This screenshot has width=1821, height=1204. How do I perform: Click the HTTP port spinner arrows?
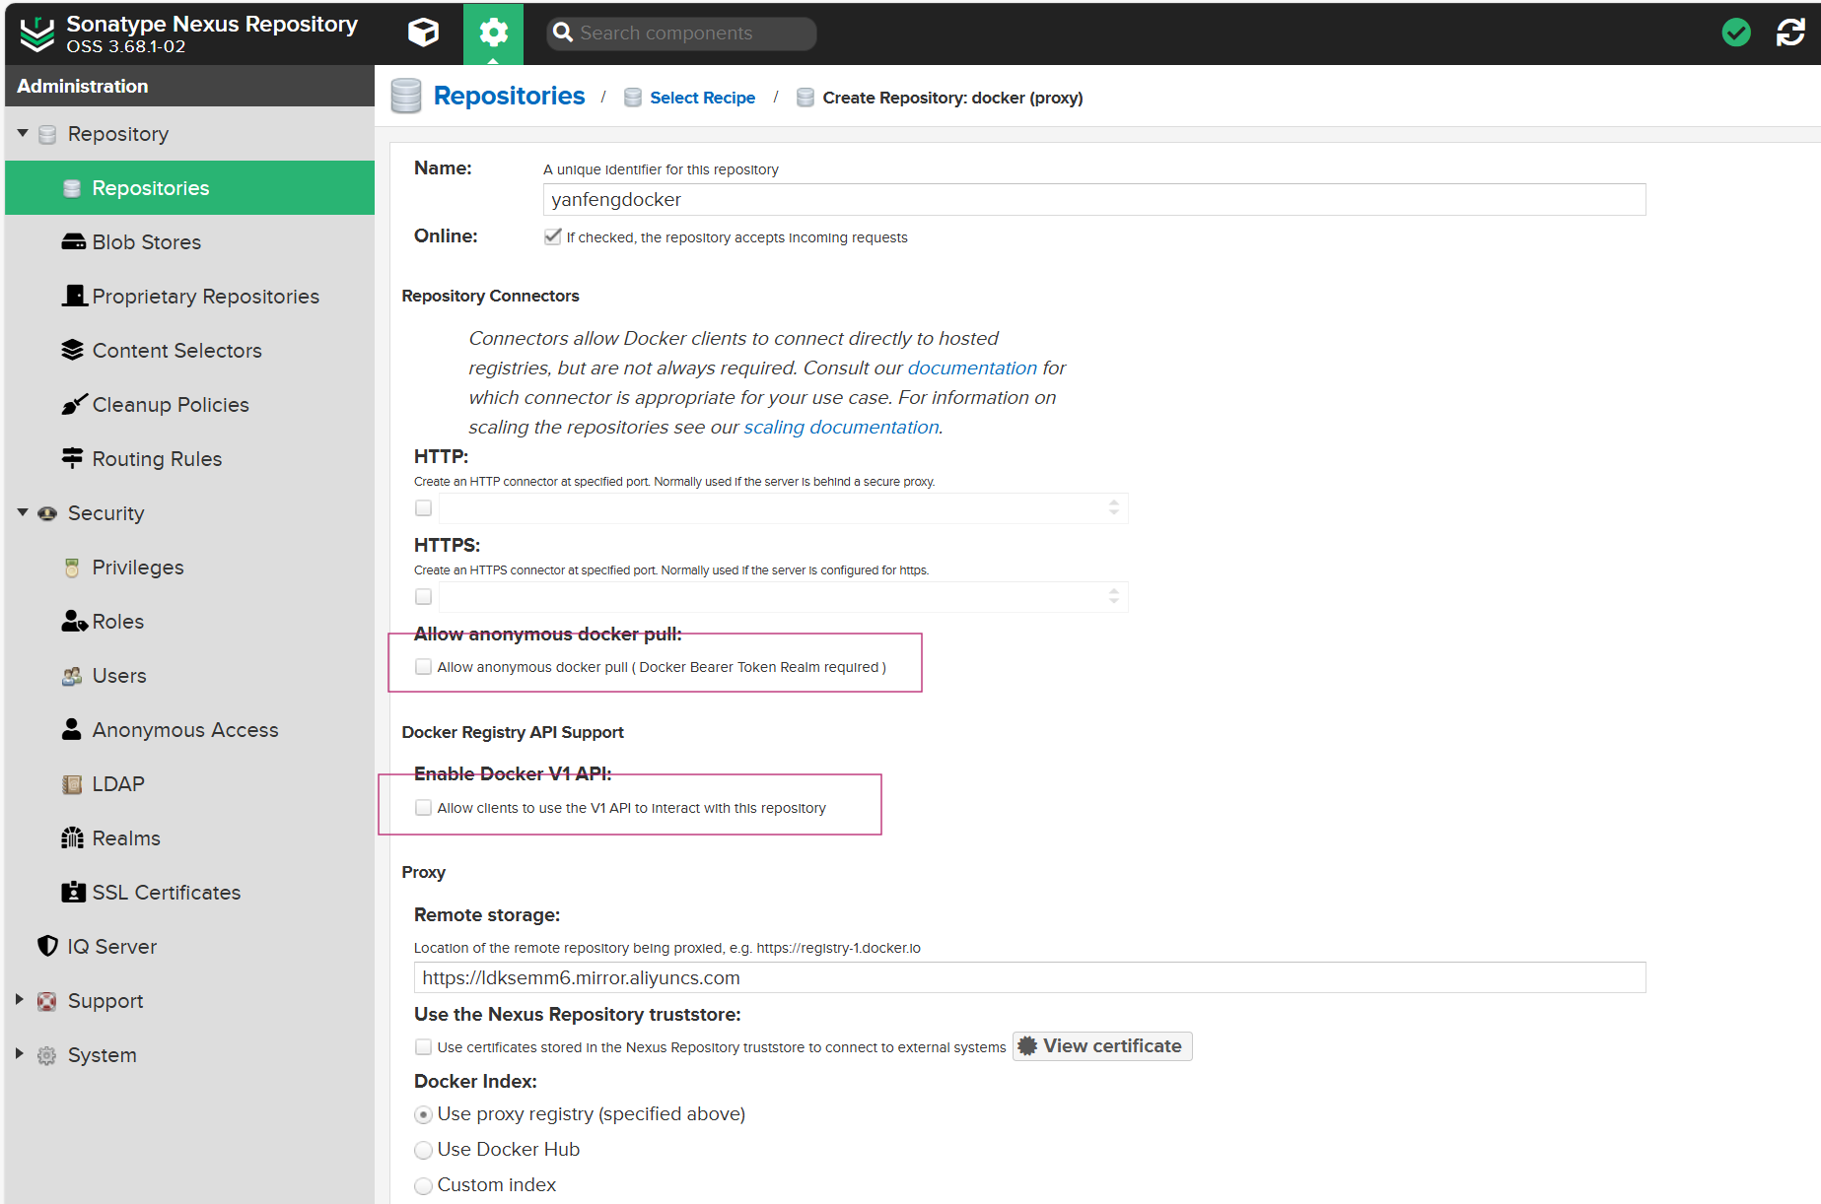click(1114, 507)
